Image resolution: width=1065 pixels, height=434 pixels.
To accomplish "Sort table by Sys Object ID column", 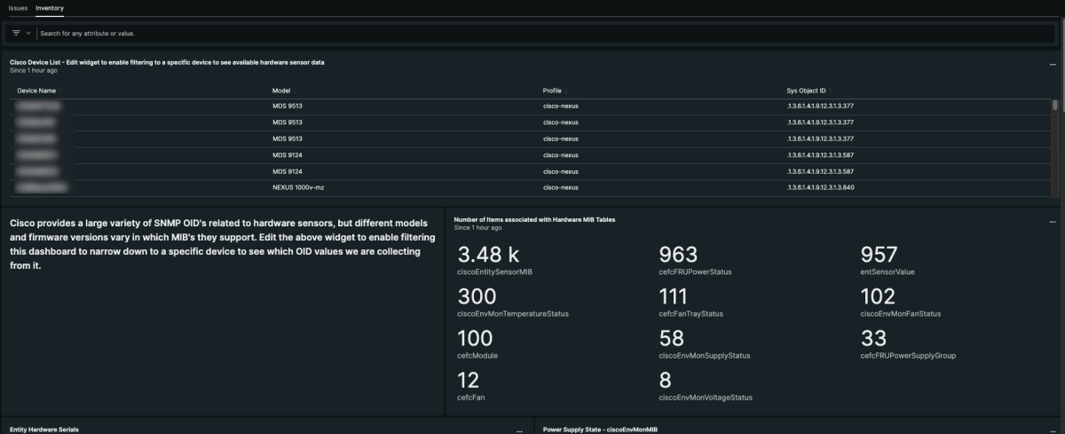I will click(x=806, y=91).
